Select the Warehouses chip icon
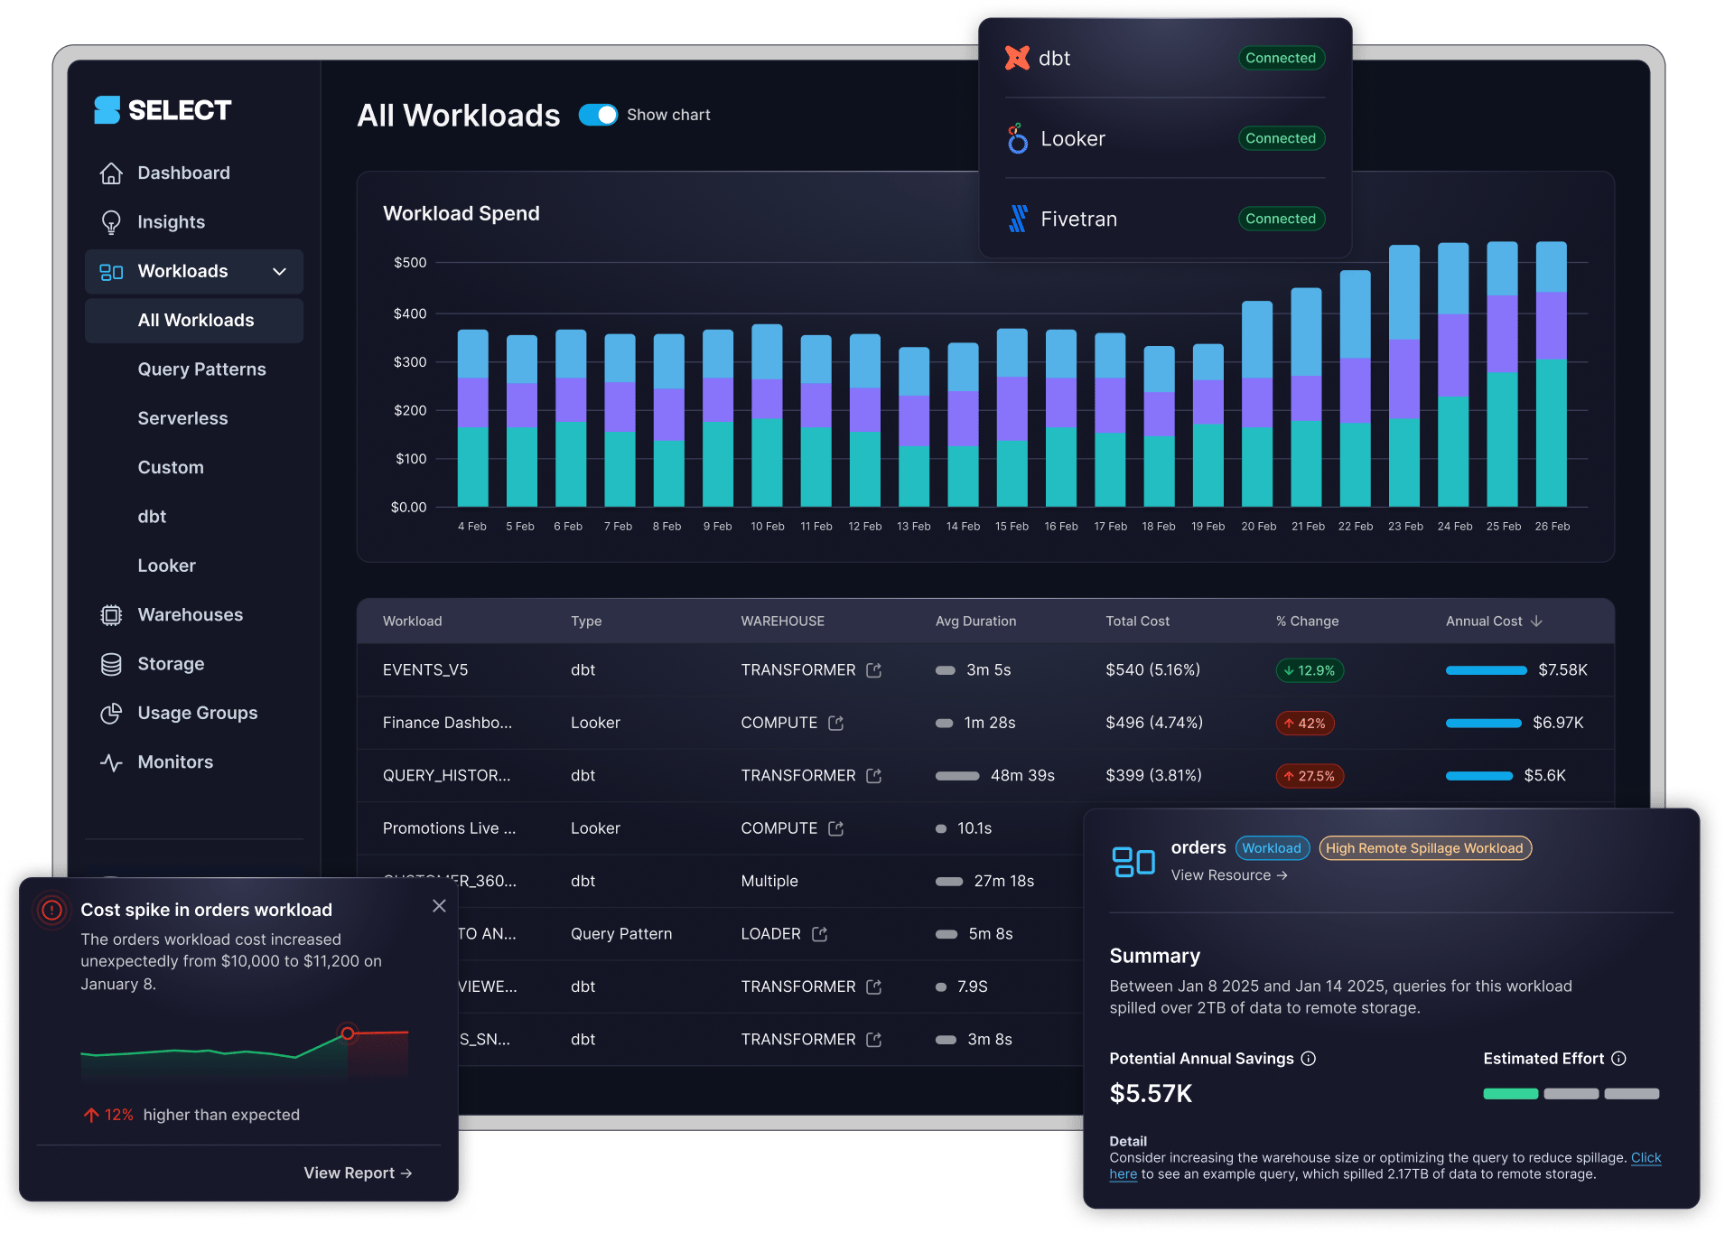 (111, 615)
